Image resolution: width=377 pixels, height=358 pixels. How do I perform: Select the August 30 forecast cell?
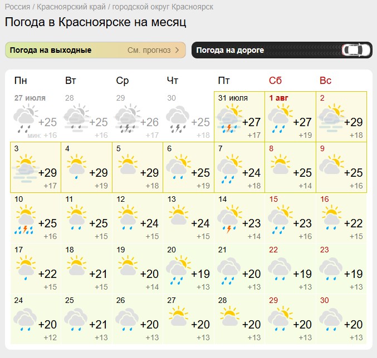click(x=341, y=319)
